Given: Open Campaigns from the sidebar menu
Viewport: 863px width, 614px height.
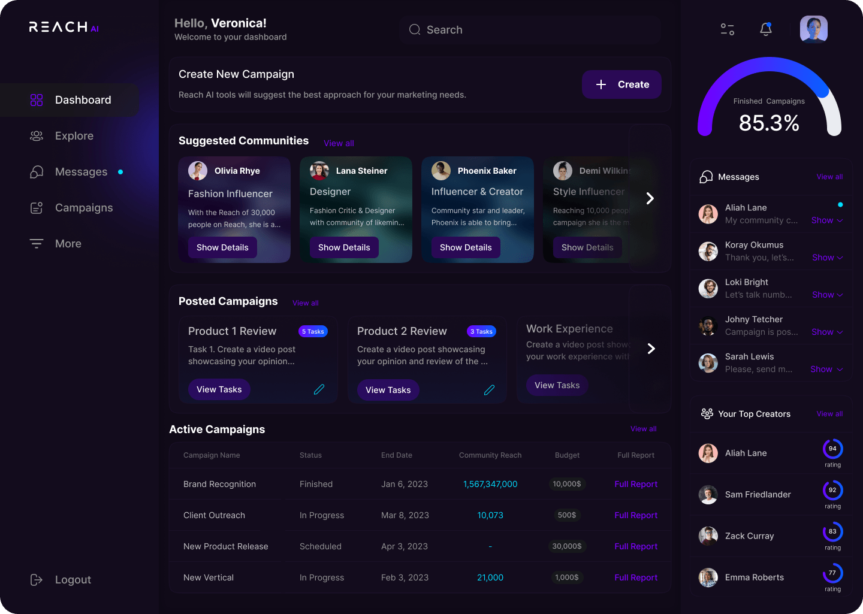Looking at the screenshot, I should 83,208.
